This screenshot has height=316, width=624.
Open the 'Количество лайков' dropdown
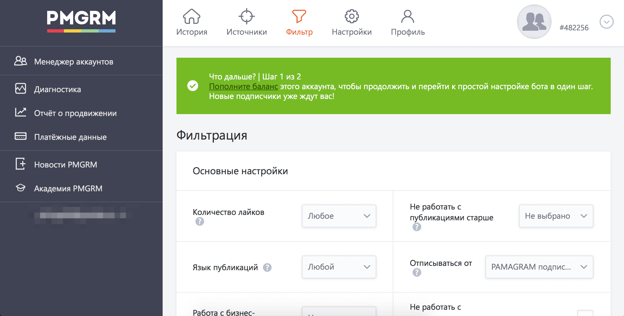(x=339, y=216)
